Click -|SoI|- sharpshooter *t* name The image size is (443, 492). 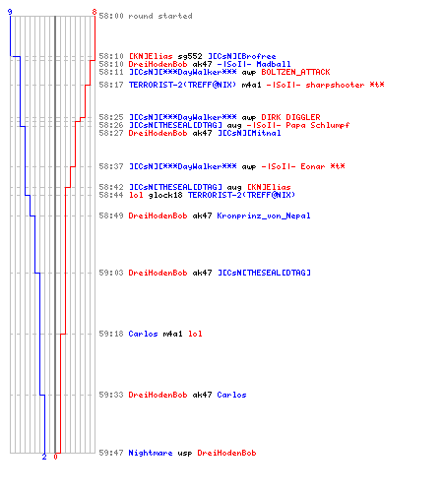pos(325,85)
